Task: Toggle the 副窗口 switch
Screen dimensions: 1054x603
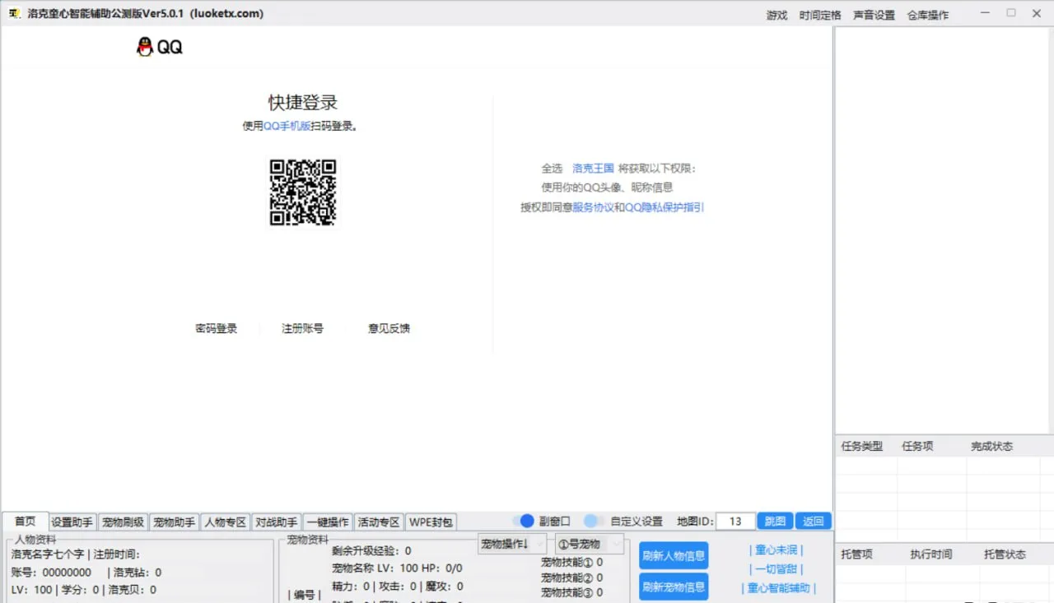Action: pyautogui.click(x=523, y=521)
